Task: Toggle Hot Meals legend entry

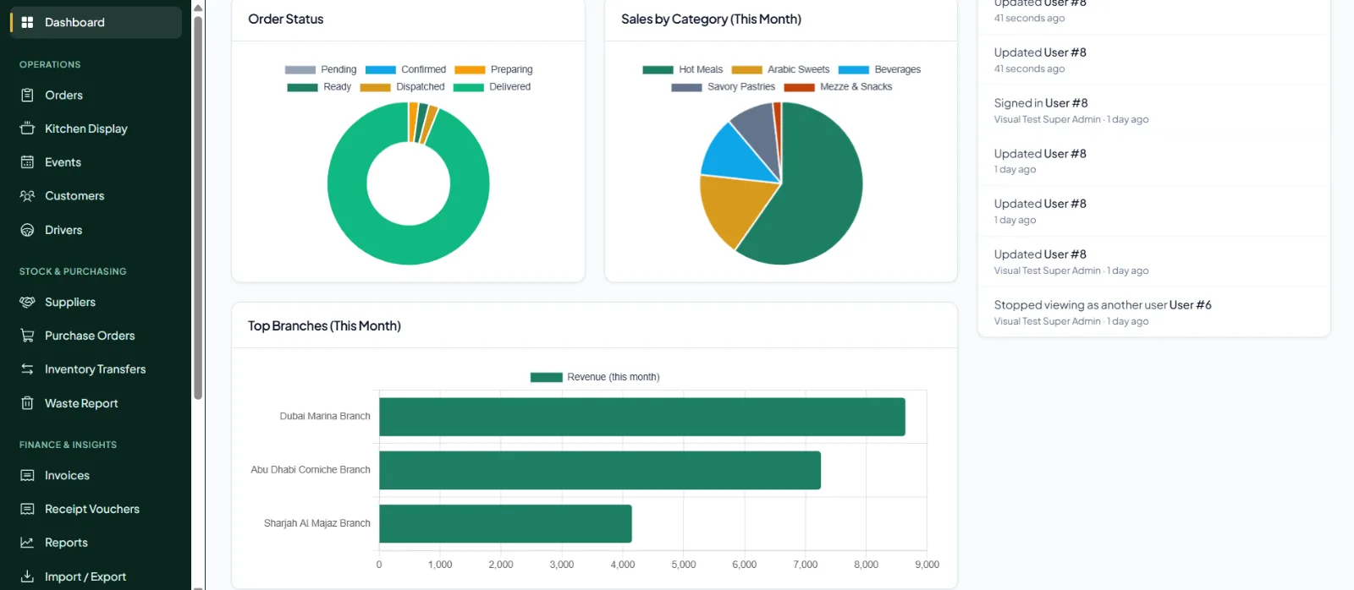Action: point(682,69)
